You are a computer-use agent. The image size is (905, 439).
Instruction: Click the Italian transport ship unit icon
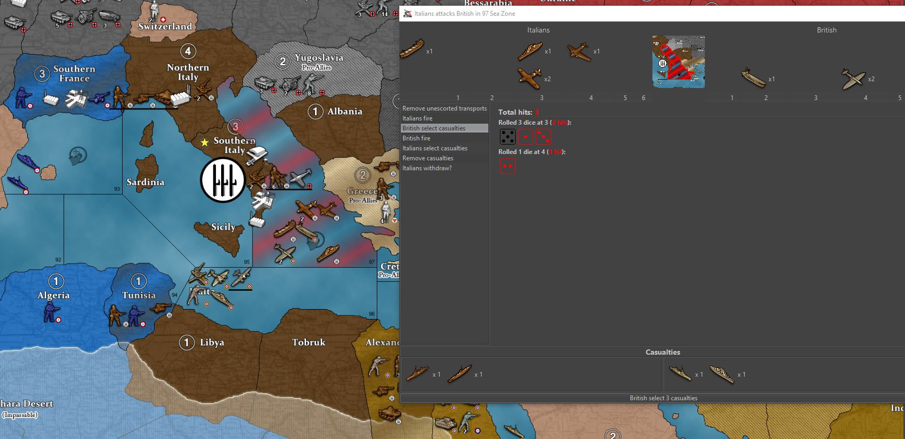click(x=412, y=49)
